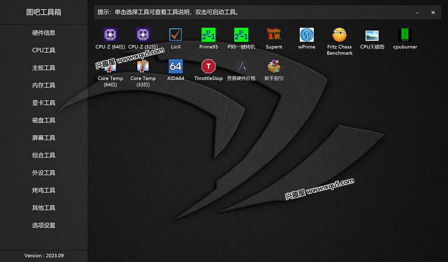448x262 pixels.
Task: Go to the 外设工具 sidebar item
Action: [44, 173]
